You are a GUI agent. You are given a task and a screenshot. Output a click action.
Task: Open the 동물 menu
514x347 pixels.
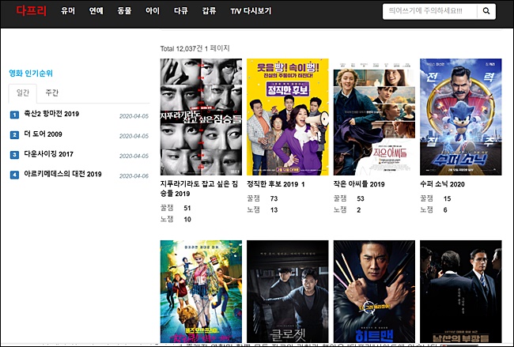[124, 11]
